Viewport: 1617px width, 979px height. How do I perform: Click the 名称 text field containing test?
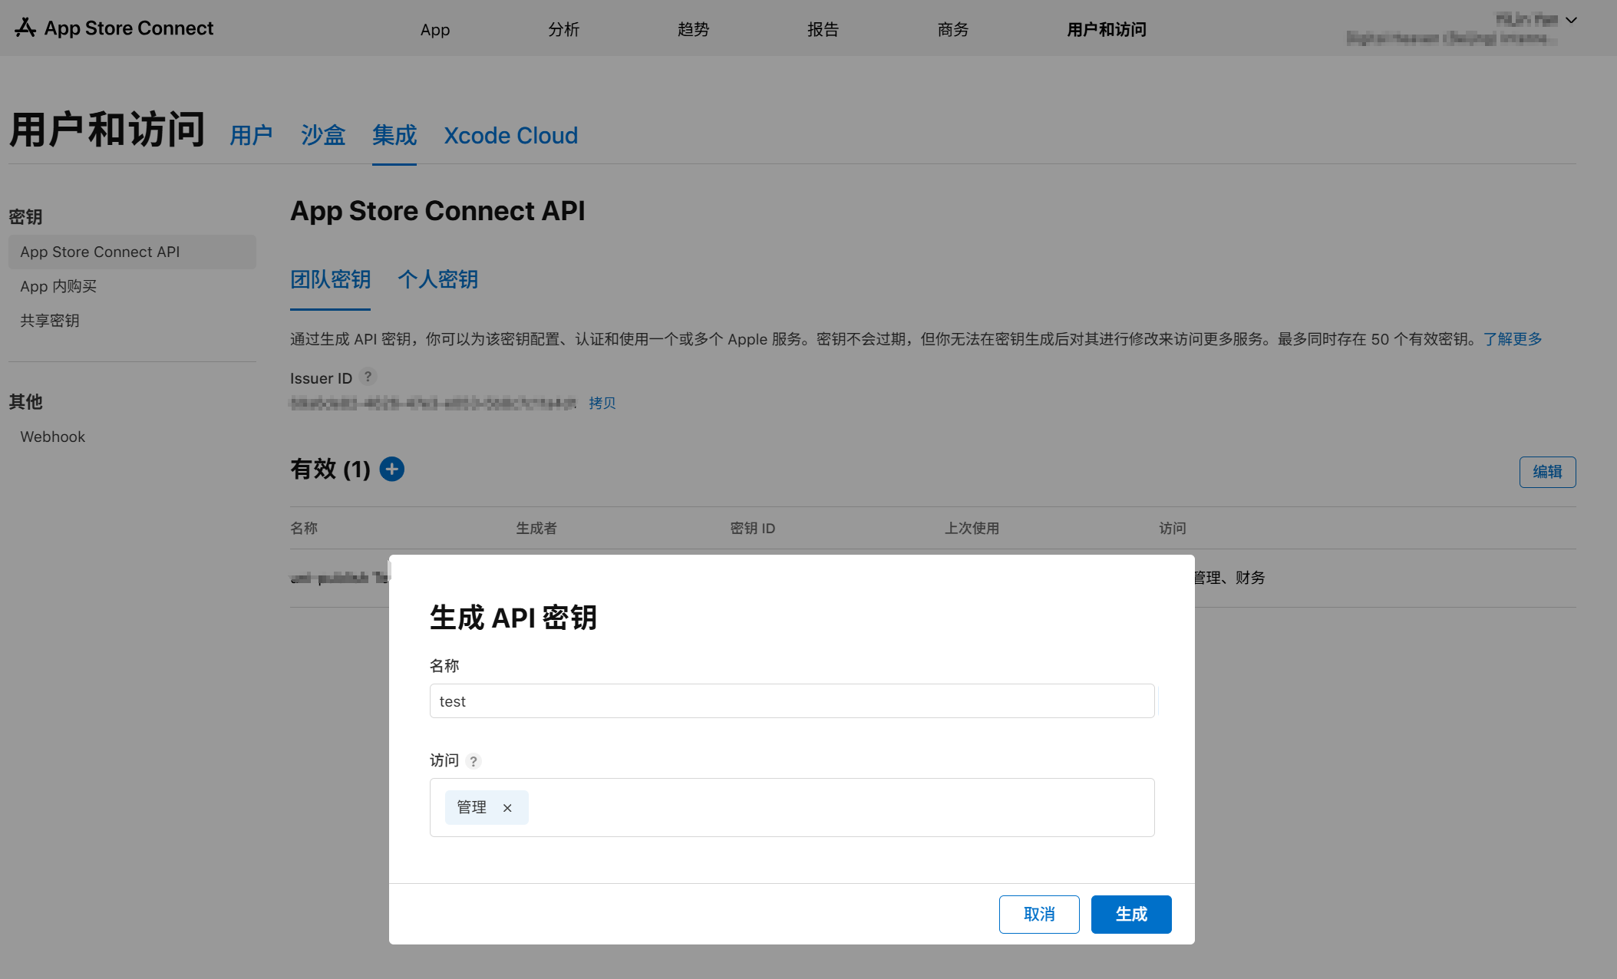[791, 701]
